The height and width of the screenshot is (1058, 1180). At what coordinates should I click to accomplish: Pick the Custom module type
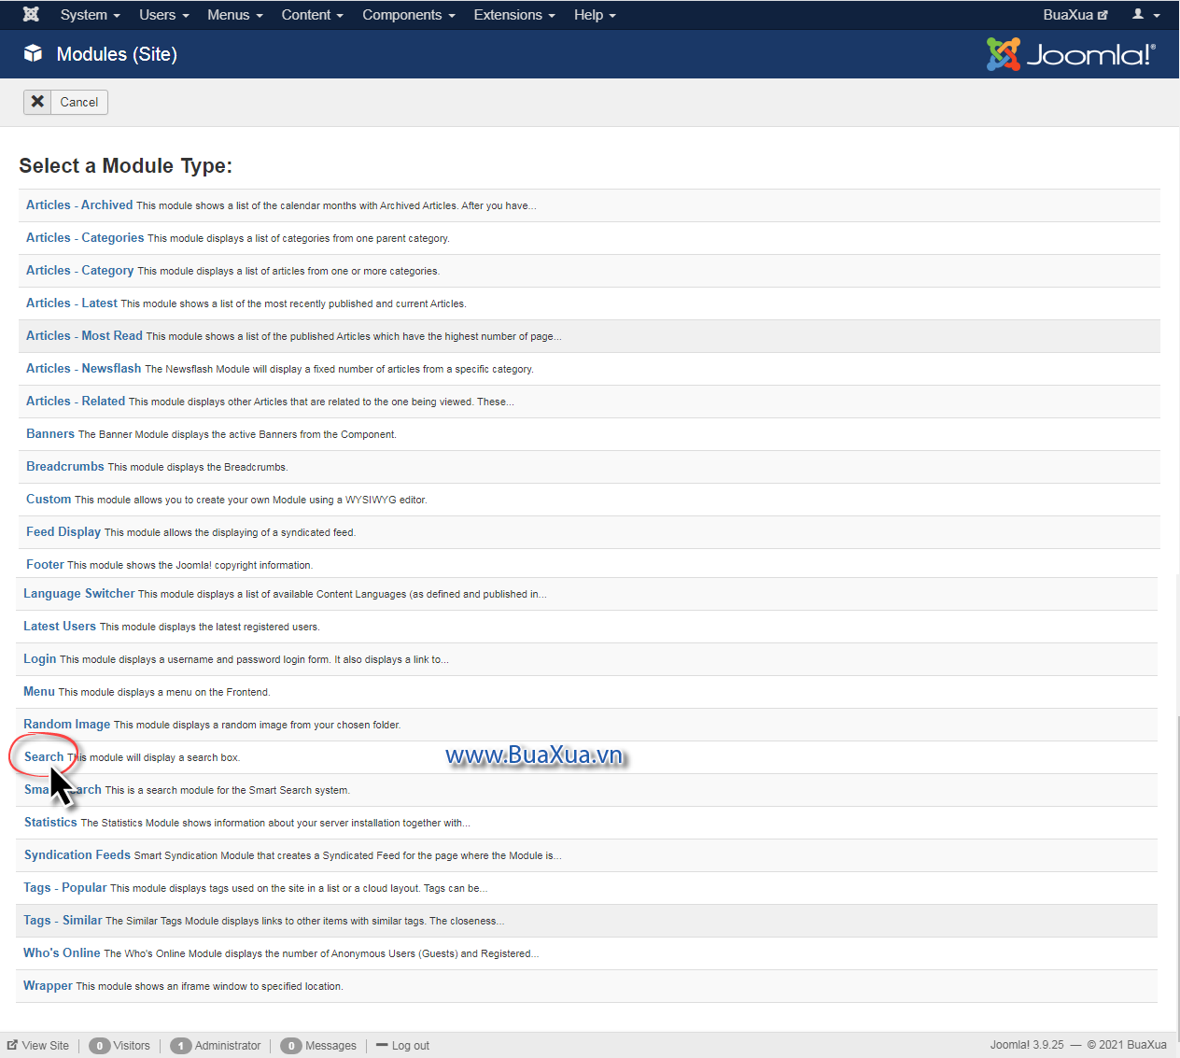[x=49, y=499]
